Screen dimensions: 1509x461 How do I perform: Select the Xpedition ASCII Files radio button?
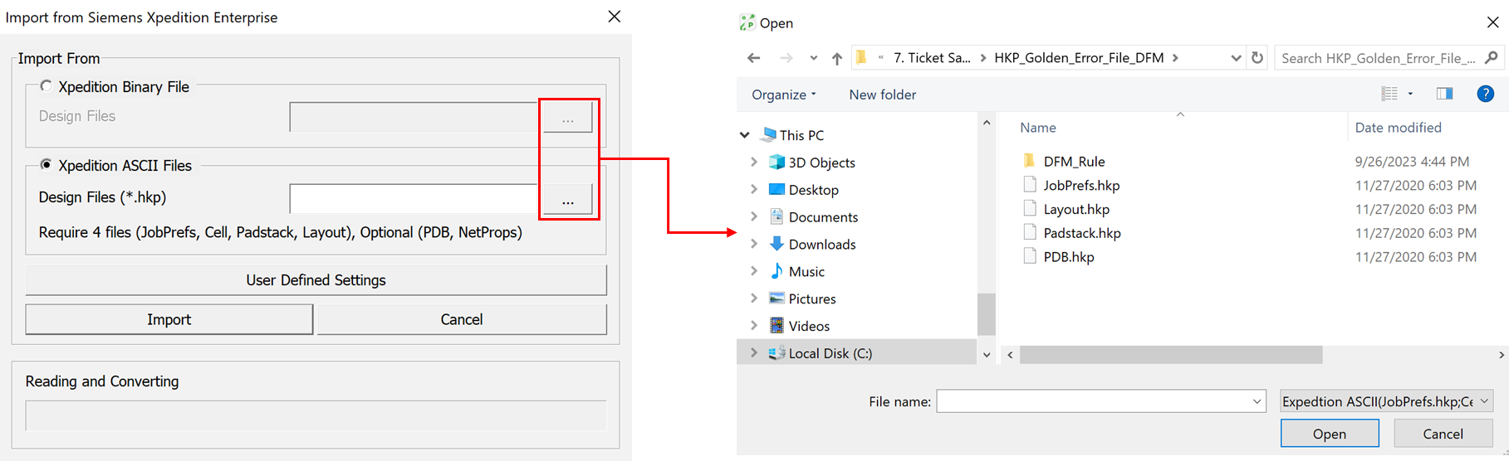click(47, 165)
